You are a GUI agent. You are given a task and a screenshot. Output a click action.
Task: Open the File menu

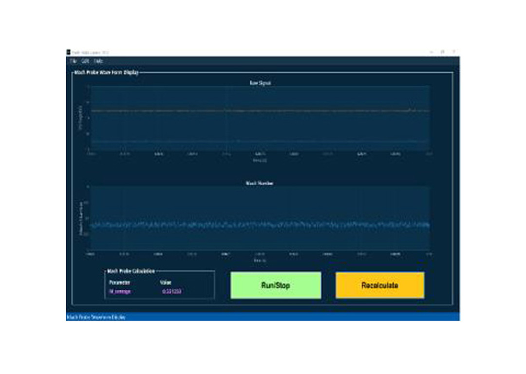point(74,61)
